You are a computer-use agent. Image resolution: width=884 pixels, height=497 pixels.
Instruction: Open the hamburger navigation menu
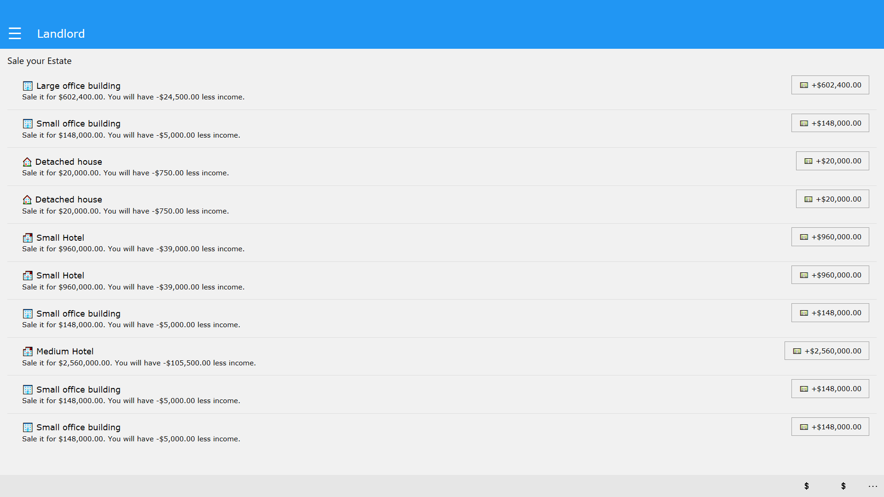point(15,34)
